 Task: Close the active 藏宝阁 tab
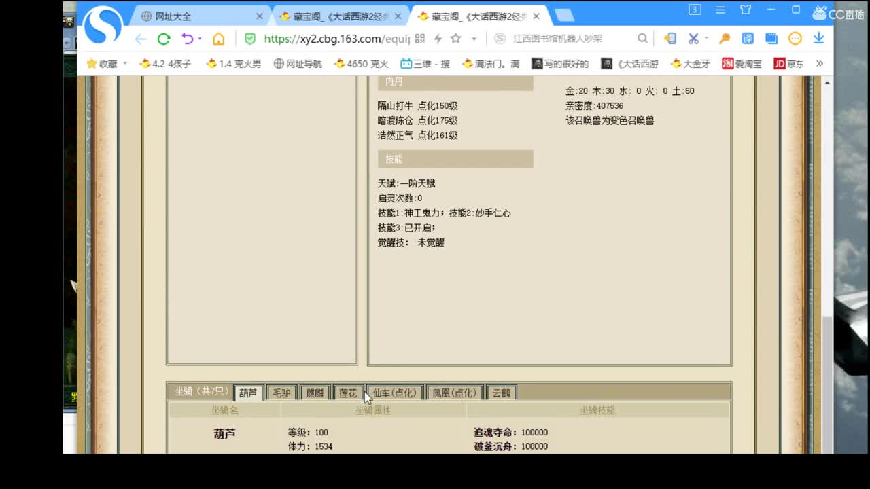coord(536,16)
